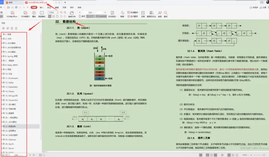Viewport: 269px width, 157px height.
Task: Open the Protect ribbon tab
Action: (72, 7)
